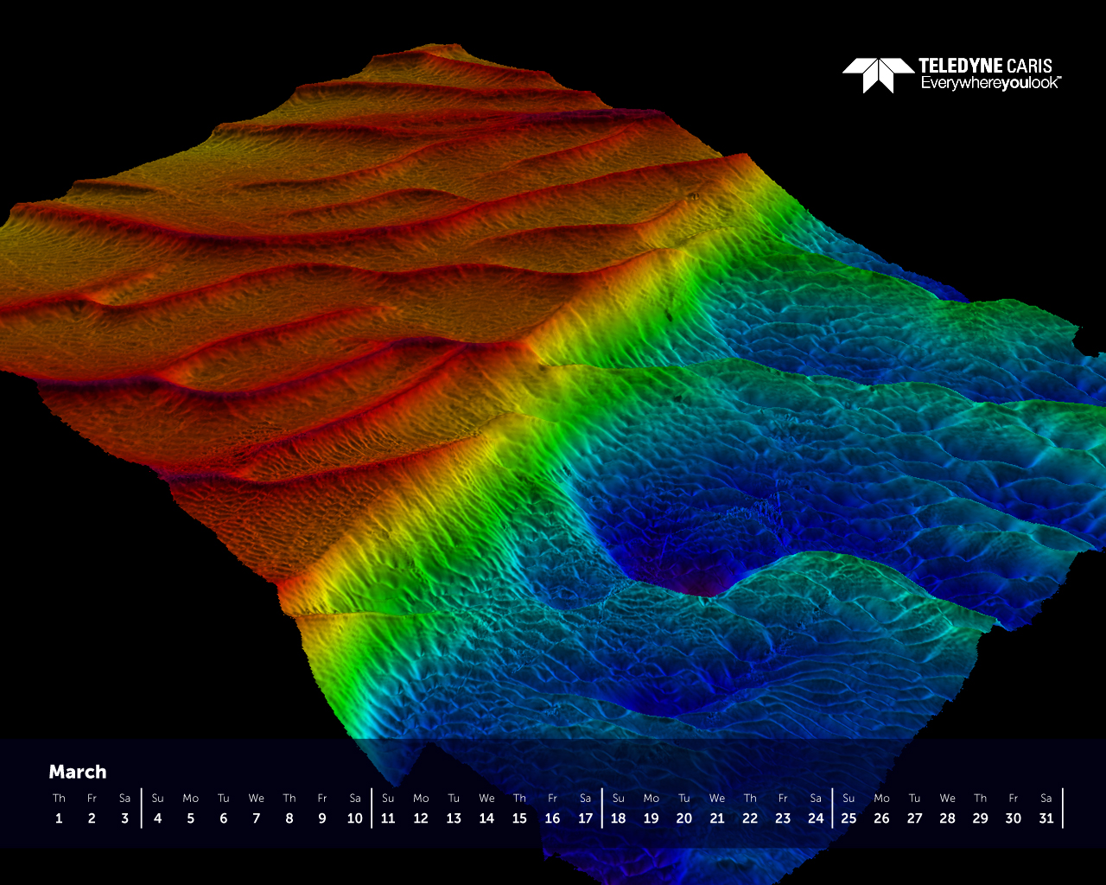Select date 20 in calendar
1106x885 pixels.
click(x=684, y=818)
